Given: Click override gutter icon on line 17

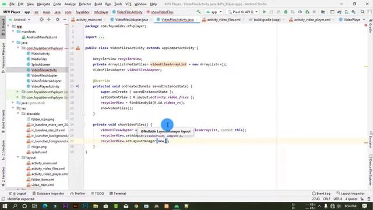Looking at the screenshot, I should point(77,86).
